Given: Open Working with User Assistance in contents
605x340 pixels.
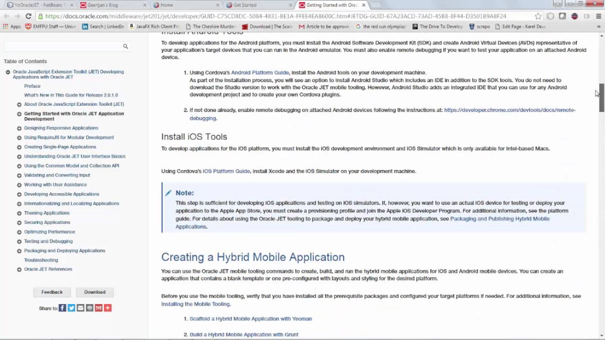Looking at the screenshot, I should pyautogui.click(x=55, y=185).
